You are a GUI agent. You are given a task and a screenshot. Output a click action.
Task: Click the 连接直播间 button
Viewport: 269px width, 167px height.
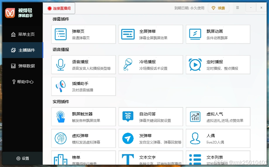click(59, 8)
